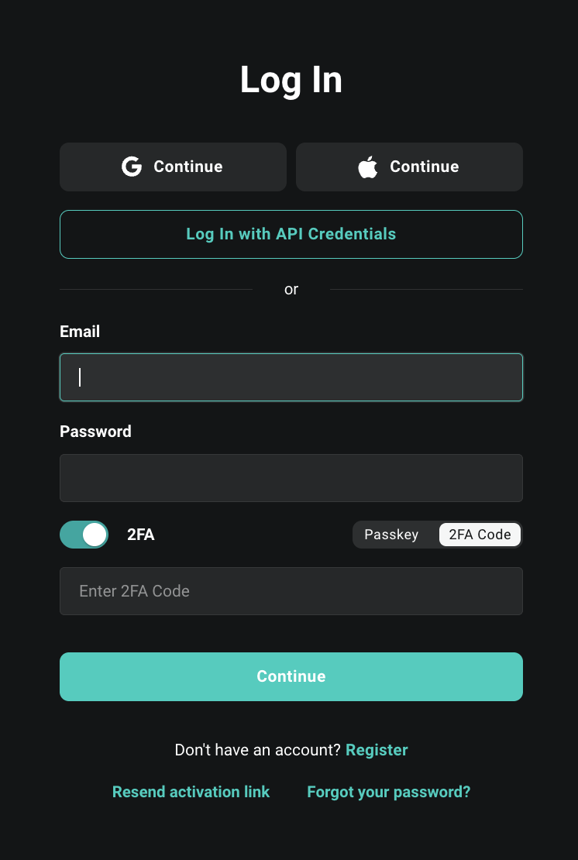The height and width of the screenshot is (860, 578).
Task: Click the 2FA label next to toggle
Action: tap(141, 535)
